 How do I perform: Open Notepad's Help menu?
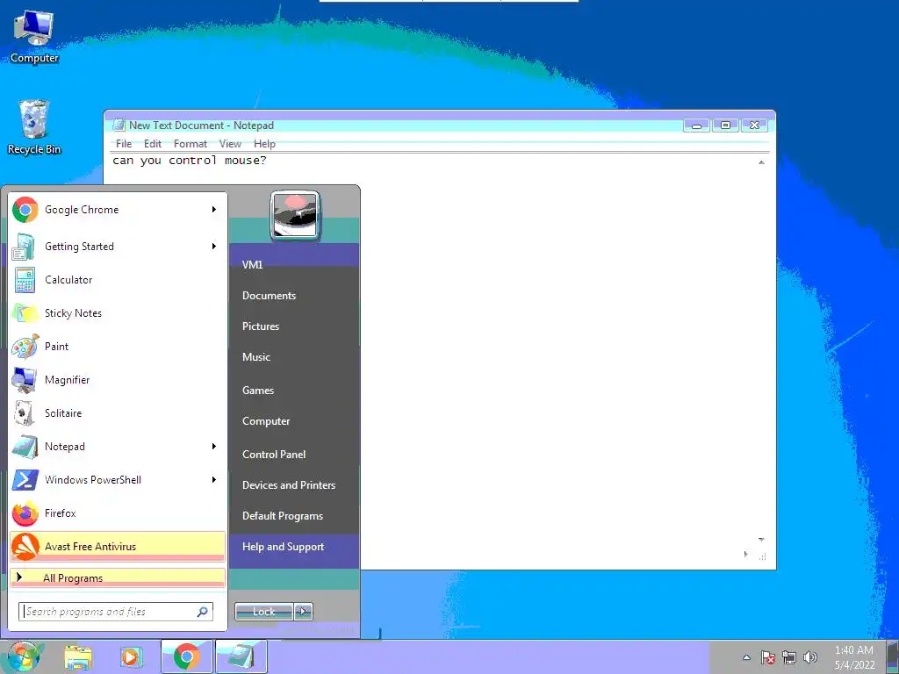pos(264,144)
